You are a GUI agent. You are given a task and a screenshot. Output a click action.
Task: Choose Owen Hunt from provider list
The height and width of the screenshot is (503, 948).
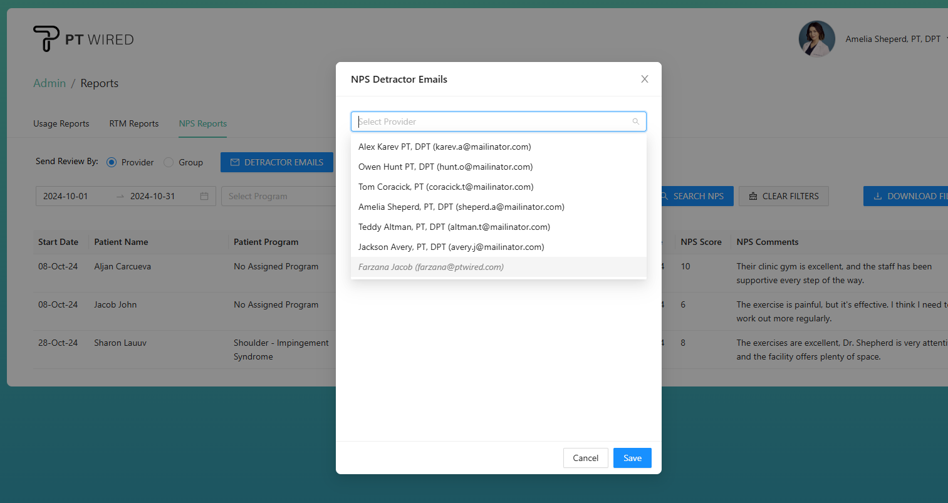pos(445,167)
